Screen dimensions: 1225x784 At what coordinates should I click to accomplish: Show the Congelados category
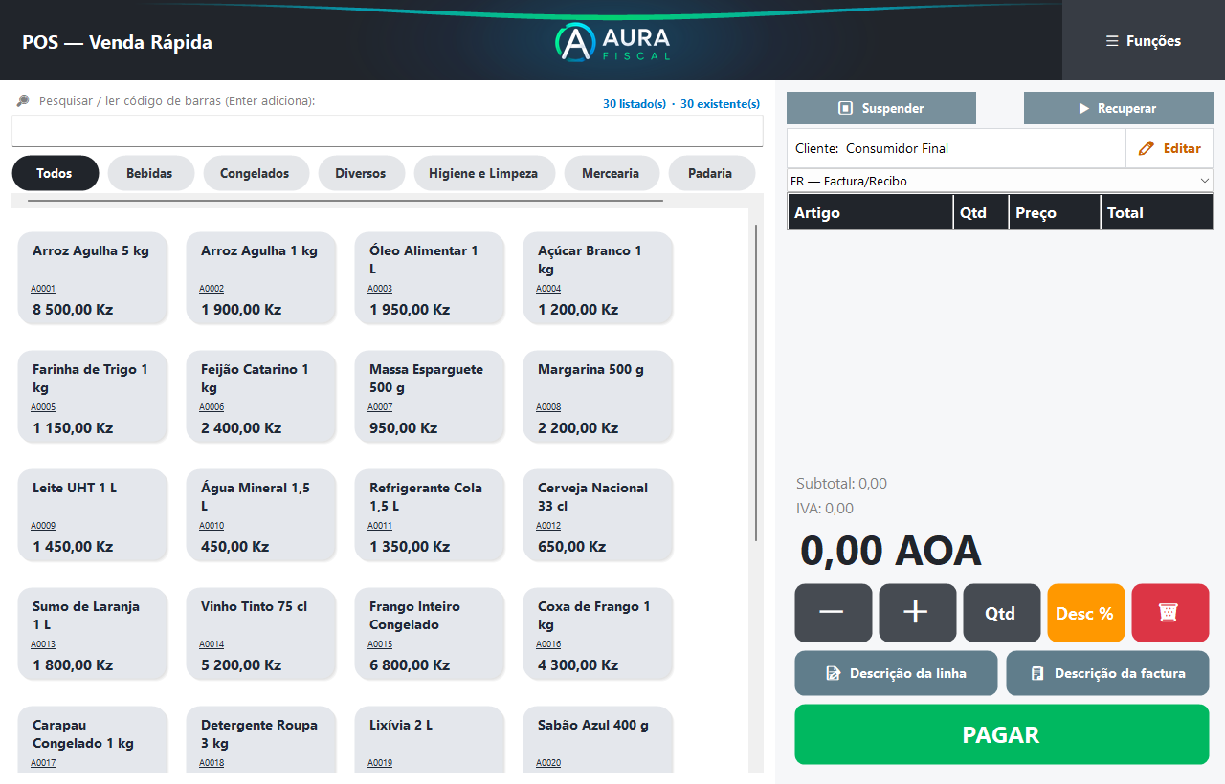[256, 173]
